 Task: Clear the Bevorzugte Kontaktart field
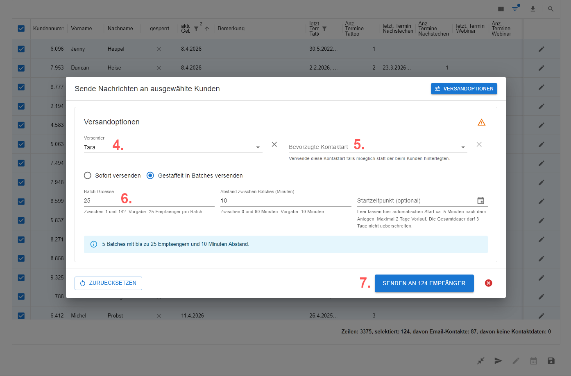point(479,144)
